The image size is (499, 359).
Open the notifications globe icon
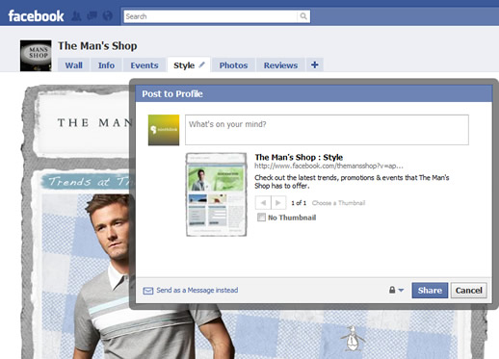coord(108,15)
